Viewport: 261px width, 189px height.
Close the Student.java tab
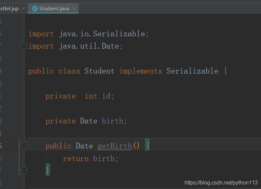tap(74, 8)
